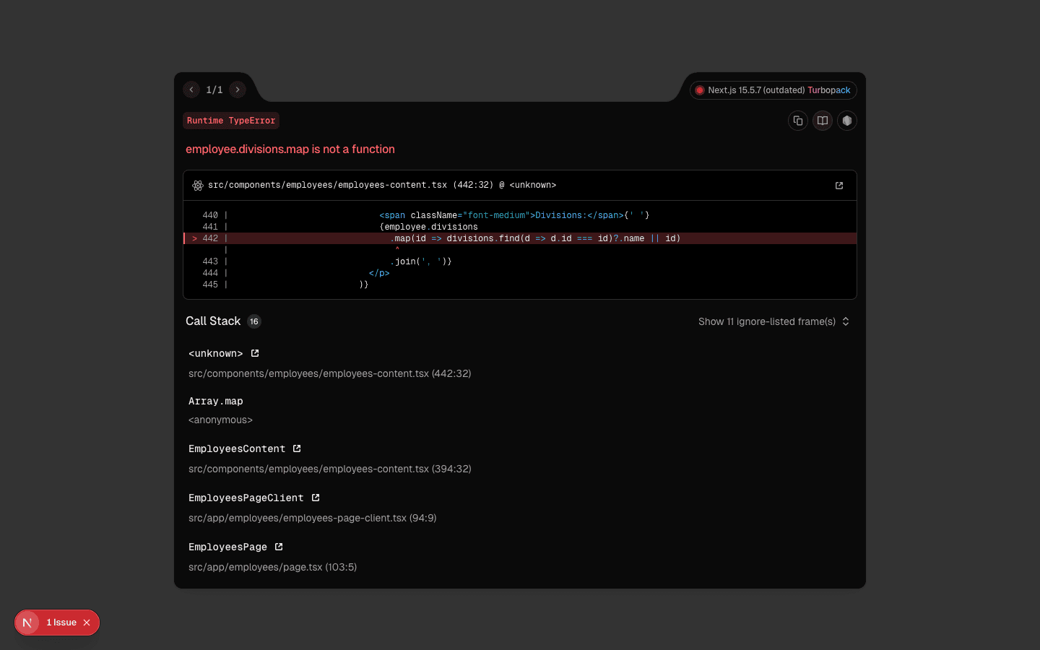1040x650 pixels.
Task: Select error message employee.divisions.map is not a function
Action: pyautogui.click(x=290, y=149)
